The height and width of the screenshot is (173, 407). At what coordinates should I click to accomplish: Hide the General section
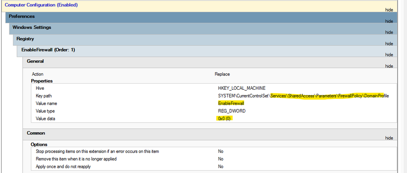[389, 66]
